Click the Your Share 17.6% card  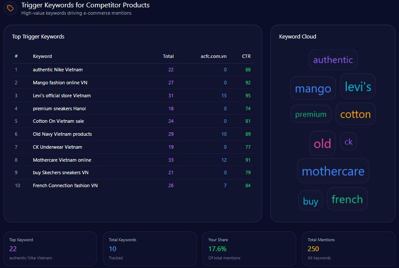tap(249, 249)
